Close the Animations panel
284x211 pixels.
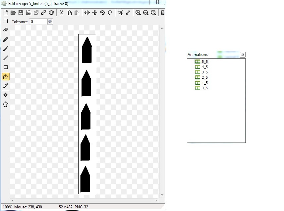pos(242,55)
